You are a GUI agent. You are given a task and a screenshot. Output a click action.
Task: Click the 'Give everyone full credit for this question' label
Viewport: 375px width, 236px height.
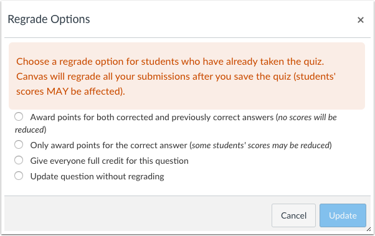[x=109, y=161]
